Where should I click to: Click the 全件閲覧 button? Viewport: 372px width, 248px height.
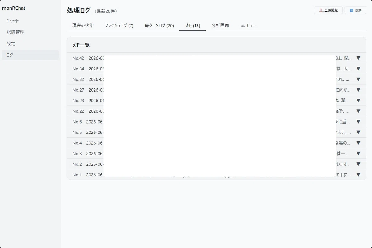[x=328, y=10]
